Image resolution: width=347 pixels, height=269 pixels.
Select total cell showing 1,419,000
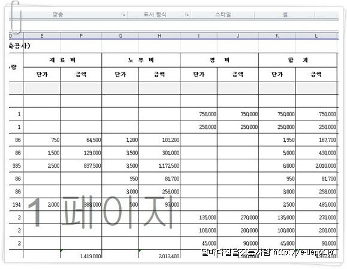pyautogui.click(x=81, y=255)
